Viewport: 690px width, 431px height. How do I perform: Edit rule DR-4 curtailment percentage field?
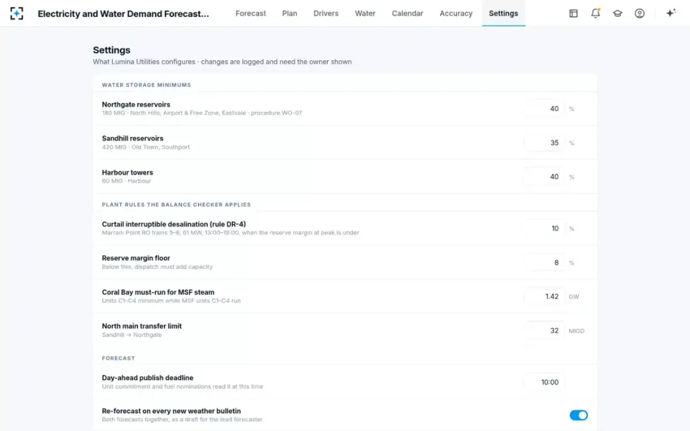tap(545, 228)
